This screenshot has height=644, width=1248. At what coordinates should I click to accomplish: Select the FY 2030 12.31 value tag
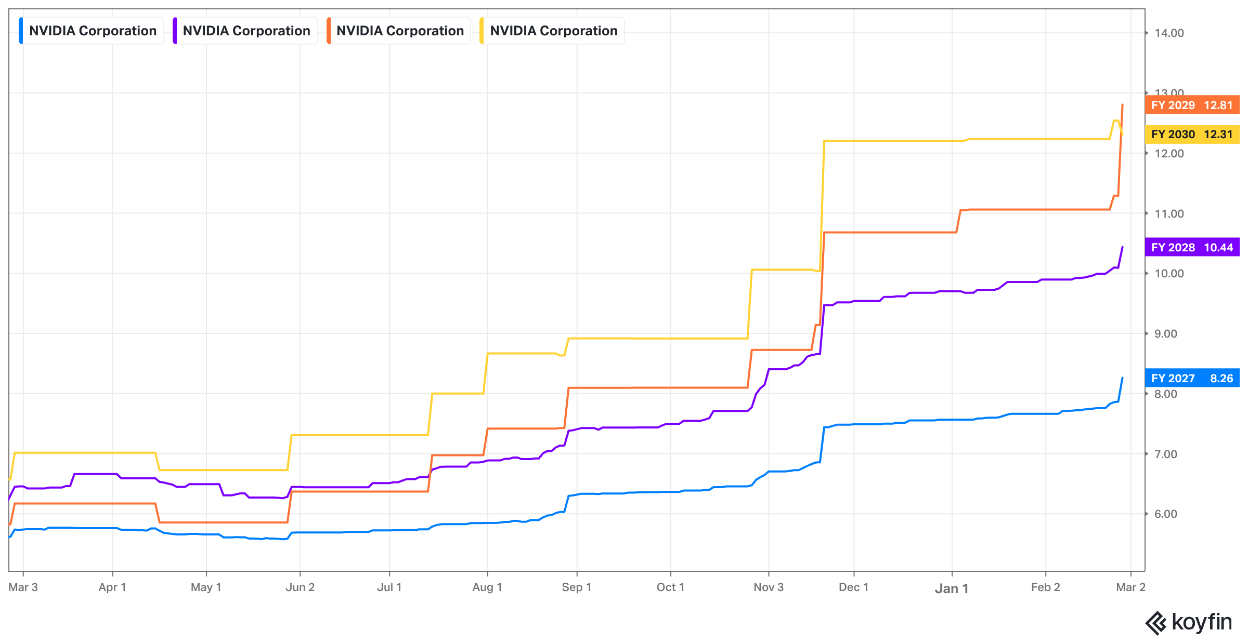[x=1192, y=135]
